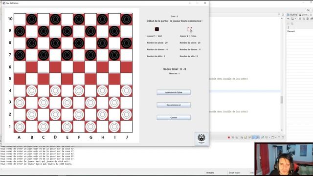Image resolution: width=313 pixels, height=176 pixels.
Task: Click console line about joueur Vari côté noir
Action: point(35,161)
